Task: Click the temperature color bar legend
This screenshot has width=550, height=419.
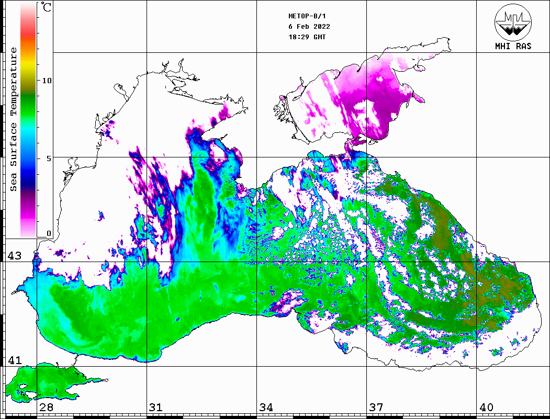Action: point(28,120)
